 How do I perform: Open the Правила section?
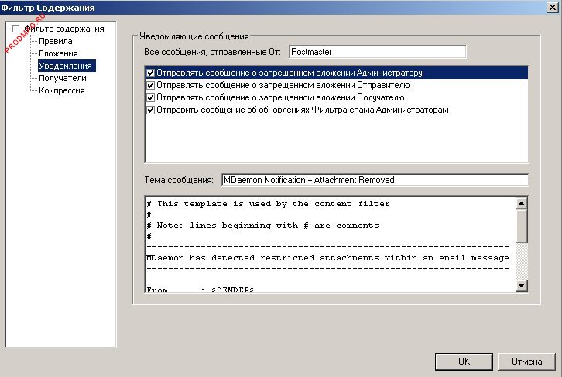coord(56,41)
